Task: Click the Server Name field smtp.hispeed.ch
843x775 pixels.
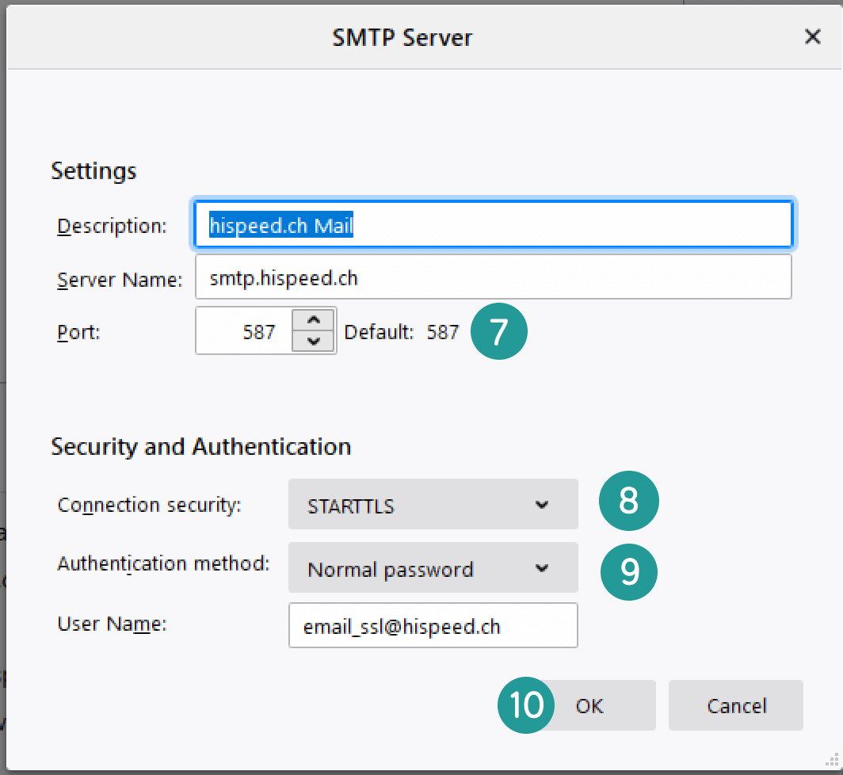Action: [493, 277]
